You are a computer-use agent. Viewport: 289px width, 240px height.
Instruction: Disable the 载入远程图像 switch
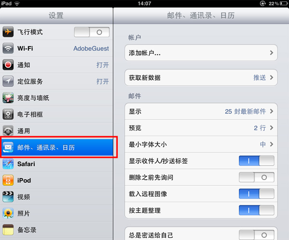(257, 194)
